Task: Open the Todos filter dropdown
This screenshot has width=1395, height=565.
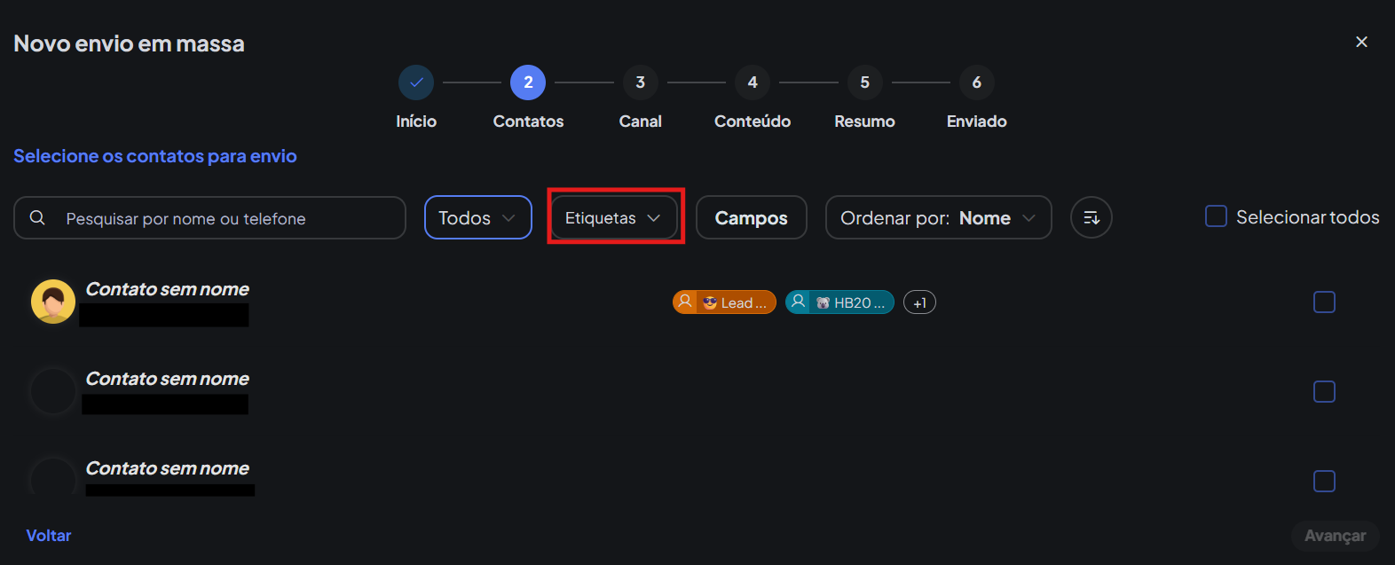Action: pyautogui.click(x=477, y=217)
